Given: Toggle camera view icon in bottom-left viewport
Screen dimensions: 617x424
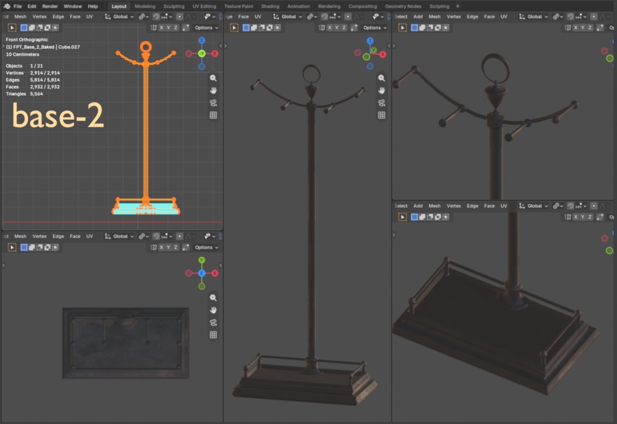Looking at the screenshot, I should tap(213, 323).
